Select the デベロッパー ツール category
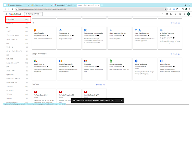Viewport: 195px width, 146px height. 17,35
